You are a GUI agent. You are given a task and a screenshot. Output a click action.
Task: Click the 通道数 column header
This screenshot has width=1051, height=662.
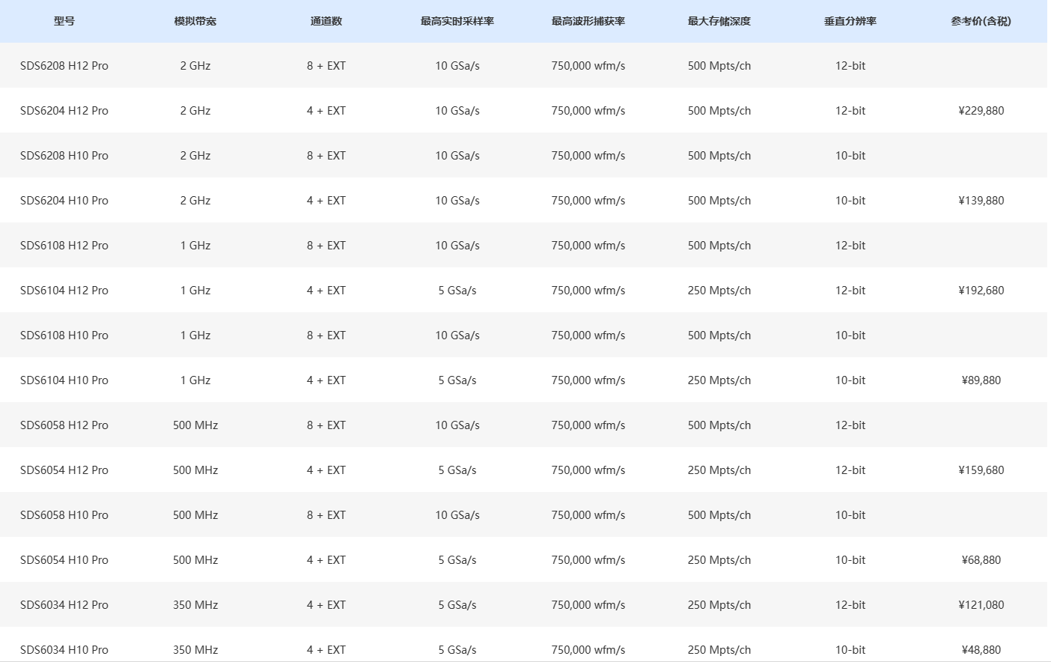(326, 21)
